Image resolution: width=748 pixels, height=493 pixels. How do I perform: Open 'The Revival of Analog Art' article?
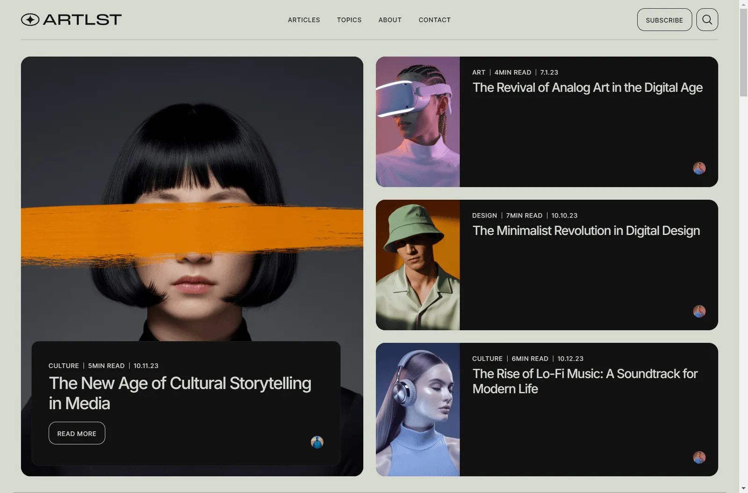click(587, 87)
